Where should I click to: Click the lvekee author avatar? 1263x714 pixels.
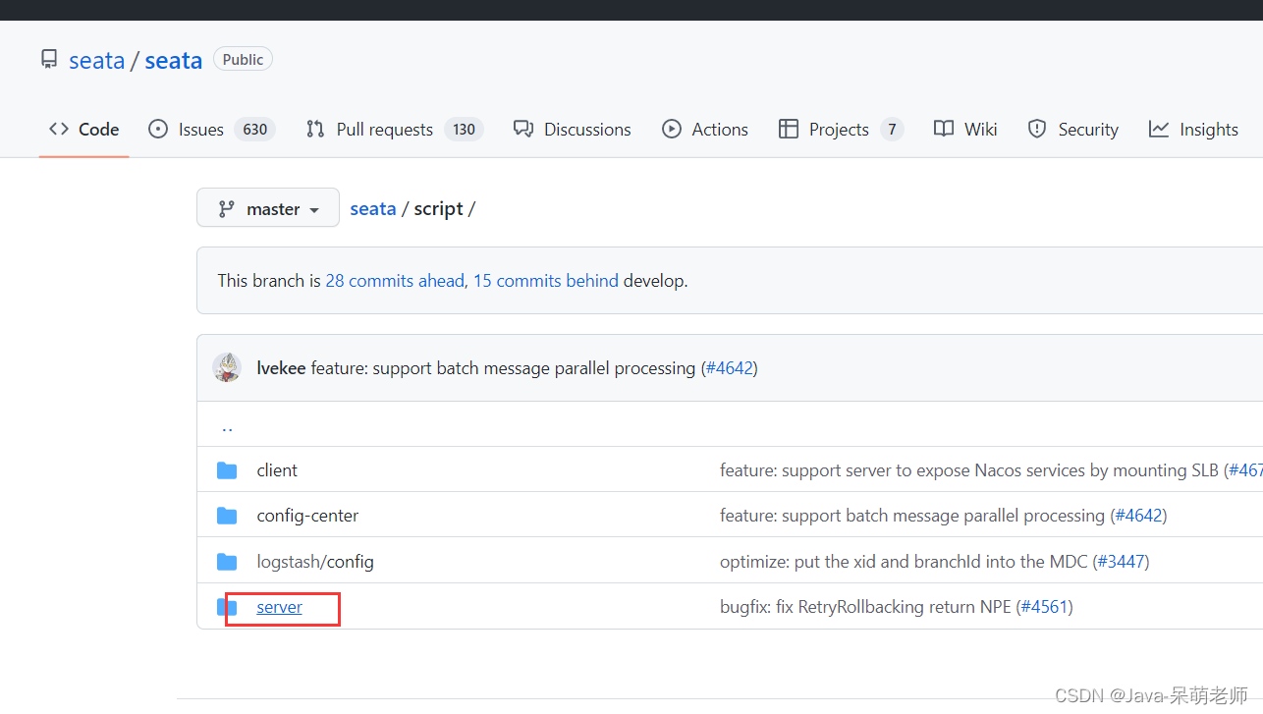227,367
